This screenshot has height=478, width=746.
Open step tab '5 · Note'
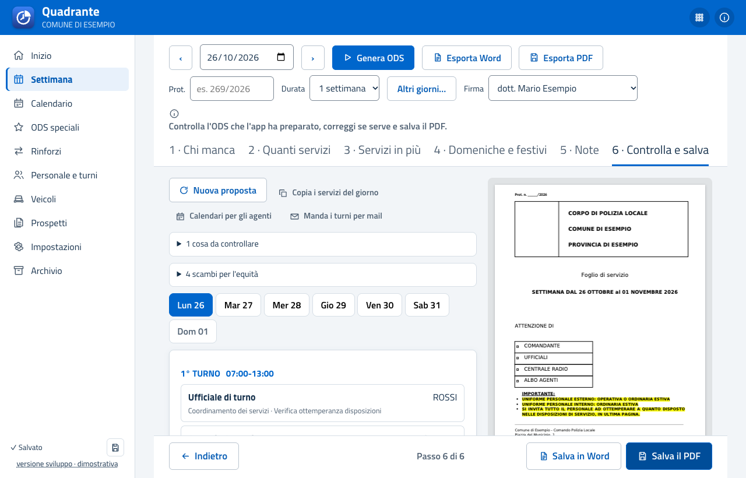coord(579,150)
